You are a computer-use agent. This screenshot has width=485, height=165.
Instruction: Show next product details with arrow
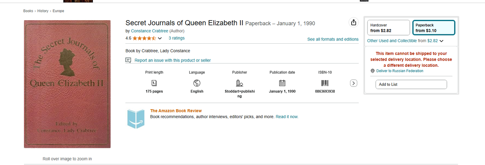(354, 83)
